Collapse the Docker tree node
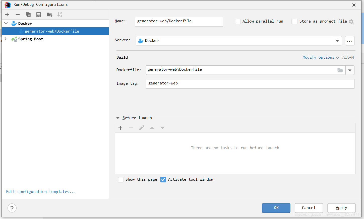 (x=6, y=23)
